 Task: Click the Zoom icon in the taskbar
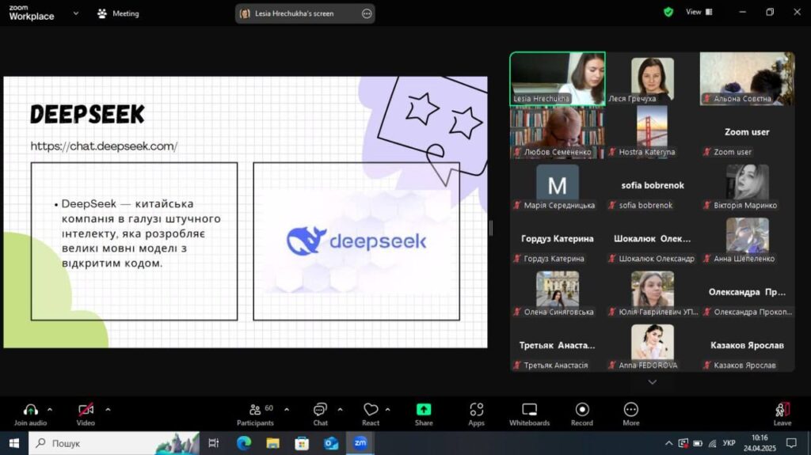click(360, 443)
